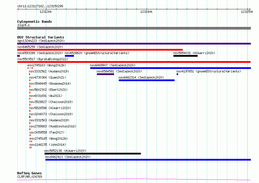Select esv2745165 (Wong2012b) label

click(x=49, y=138)
